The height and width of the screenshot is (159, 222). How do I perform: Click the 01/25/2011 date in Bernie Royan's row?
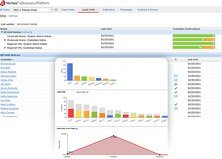[x=194, y=64]
